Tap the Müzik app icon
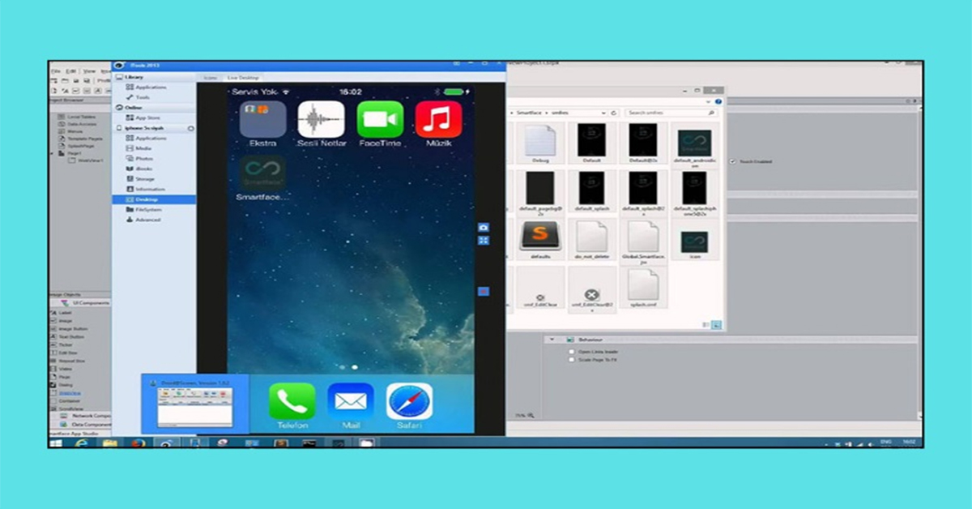 click(x=438, y=120)
